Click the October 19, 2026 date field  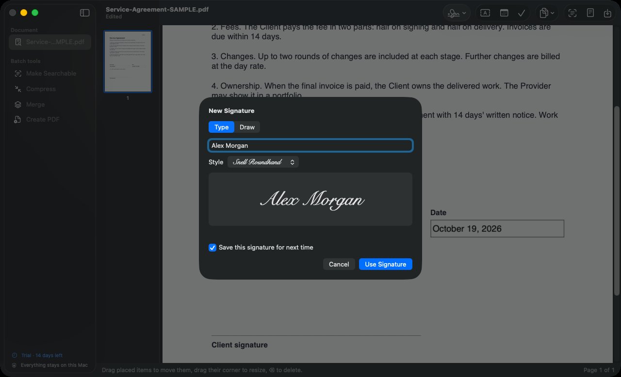click(497, 229)
